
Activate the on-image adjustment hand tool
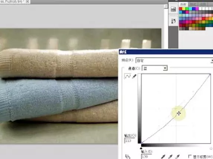128,156
